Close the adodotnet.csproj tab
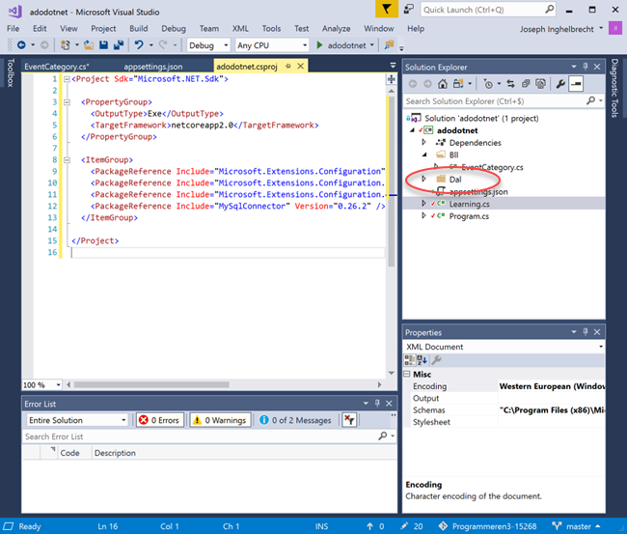The height and width of the screenshot is (534, 627). click(300, 66)
